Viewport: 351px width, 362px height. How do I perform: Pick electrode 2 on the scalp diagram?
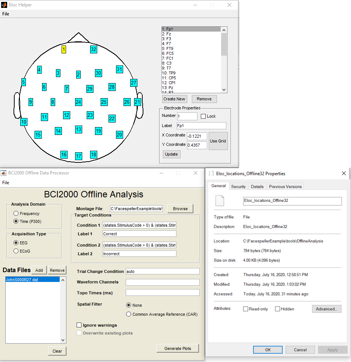[x=78, y=74]
